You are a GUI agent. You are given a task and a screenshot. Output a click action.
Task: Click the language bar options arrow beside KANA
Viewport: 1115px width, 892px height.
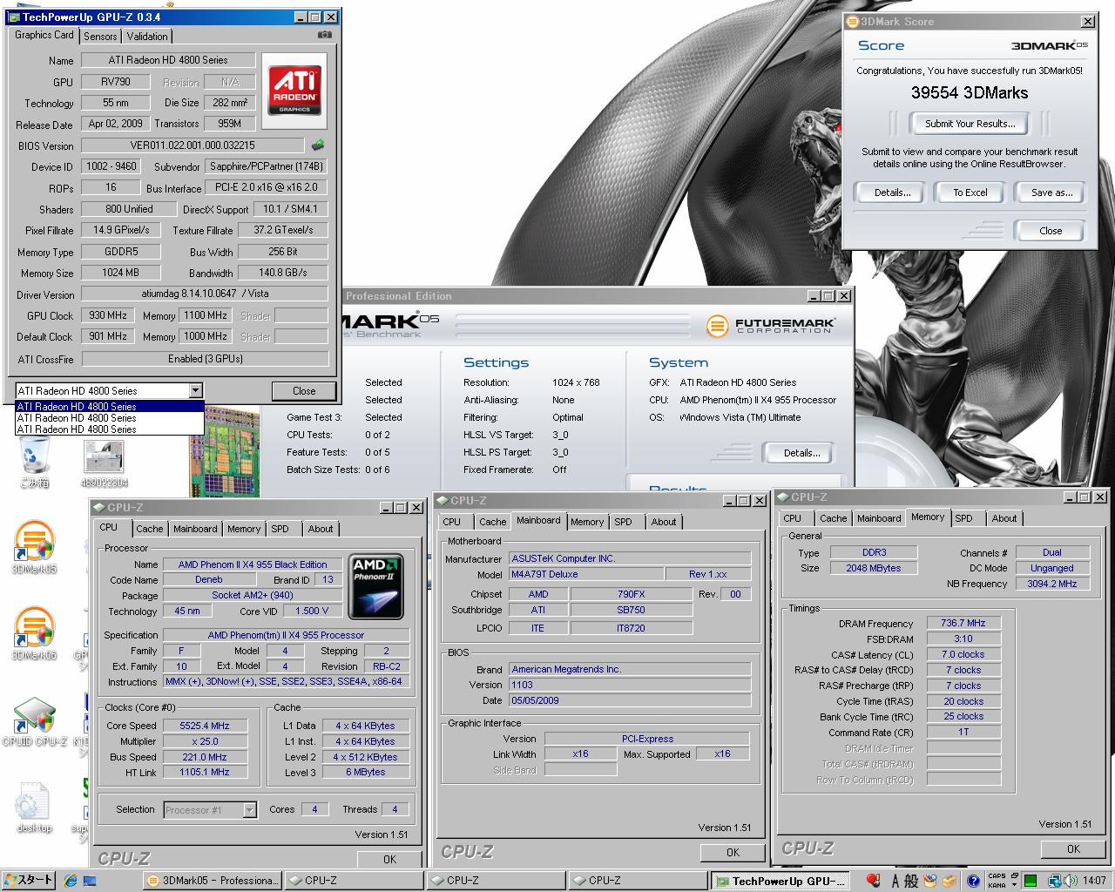[1014, 885]
